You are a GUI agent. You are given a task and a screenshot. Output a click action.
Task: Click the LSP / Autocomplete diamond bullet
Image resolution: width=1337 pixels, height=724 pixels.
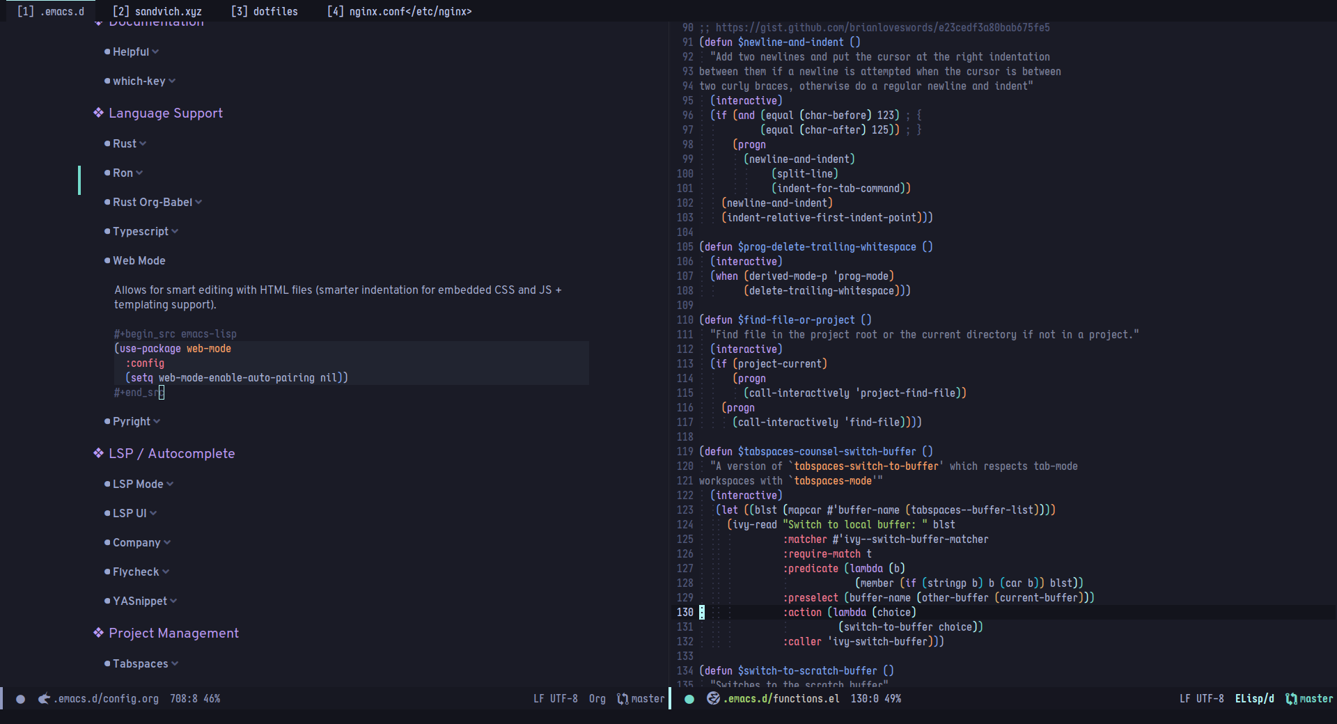(x=98, y=453)
